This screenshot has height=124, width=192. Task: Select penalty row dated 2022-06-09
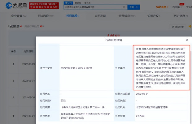tap(22, 64)
